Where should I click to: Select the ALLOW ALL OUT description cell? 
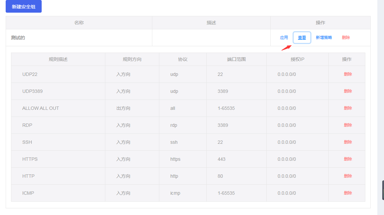tap(41, 108)
